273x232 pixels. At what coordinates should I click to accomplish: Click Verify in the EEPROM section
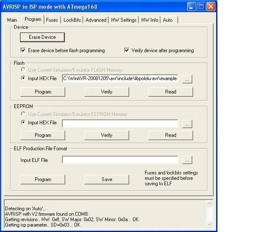(x=107, y=135)
